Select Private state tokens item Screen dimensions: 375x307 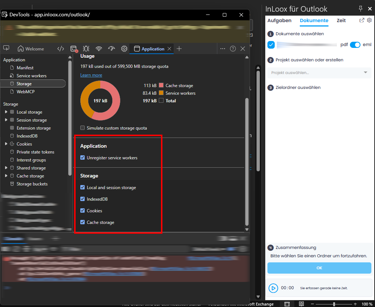[x=35, y=152]
